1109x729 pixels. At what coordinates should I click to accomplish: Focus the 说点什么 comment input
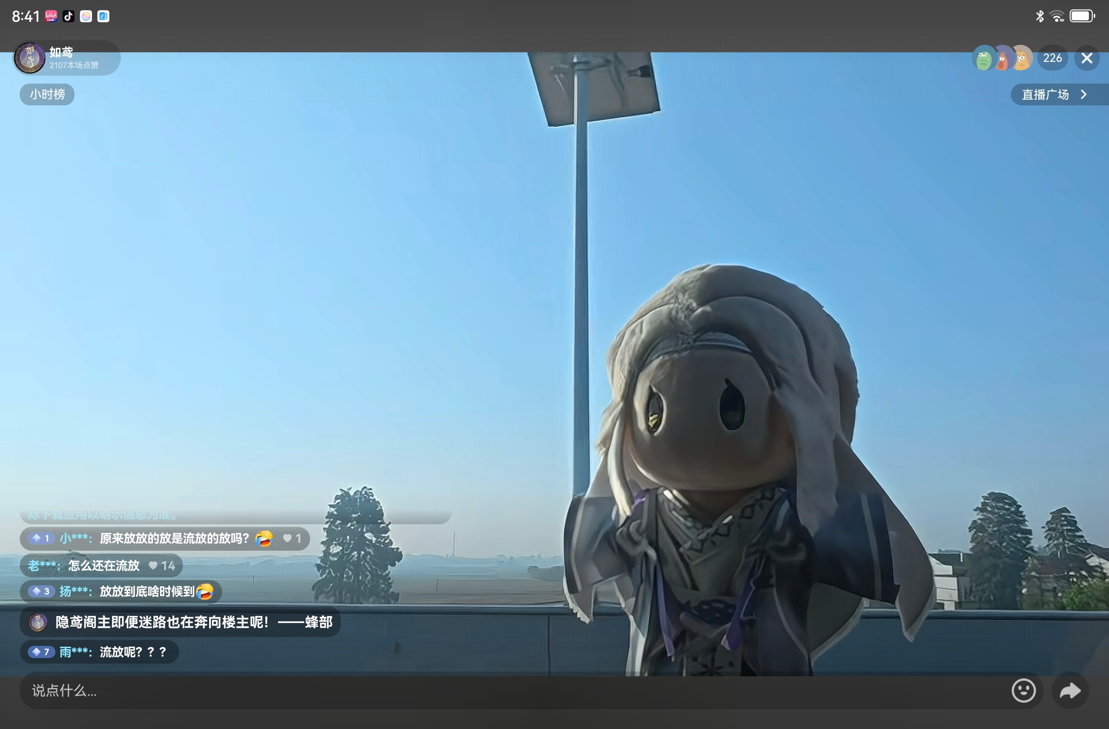[466, 690]
